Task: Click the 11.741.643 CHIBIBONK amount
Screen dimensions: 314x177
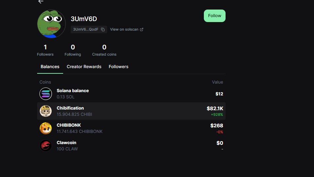Action: 80,132
